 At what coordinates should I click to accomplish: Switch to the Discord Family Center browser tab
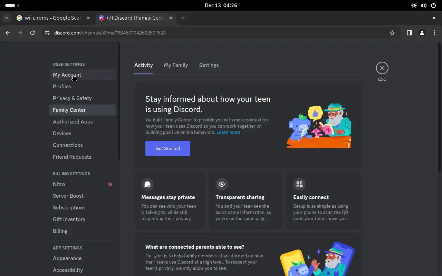pyautogui.click(x=136, y=18)
